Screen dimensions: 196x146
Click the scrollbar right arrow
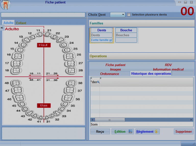(x=191, y=120)
